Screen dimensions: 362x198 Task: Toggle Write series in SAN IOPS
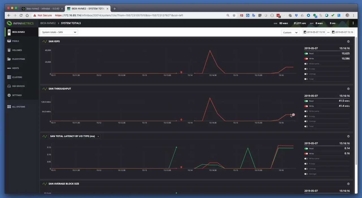pyautogui.click(x=306, y=59)
